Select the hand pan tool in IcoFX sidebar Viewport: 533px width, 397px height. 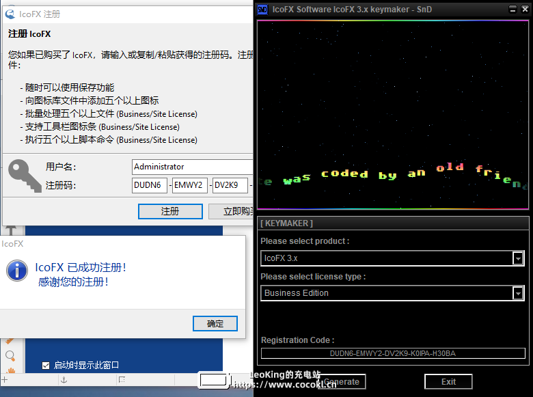[x=11, y=370]
